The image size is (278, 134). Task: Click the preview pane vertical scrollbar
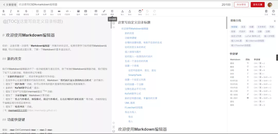pyautogui.click(x=227, y=23)
